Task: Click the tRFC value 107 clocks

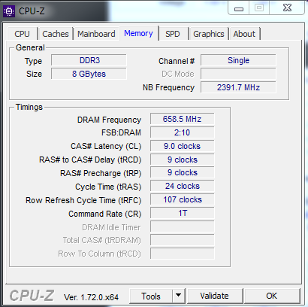Action: click(x=183, y=199)
